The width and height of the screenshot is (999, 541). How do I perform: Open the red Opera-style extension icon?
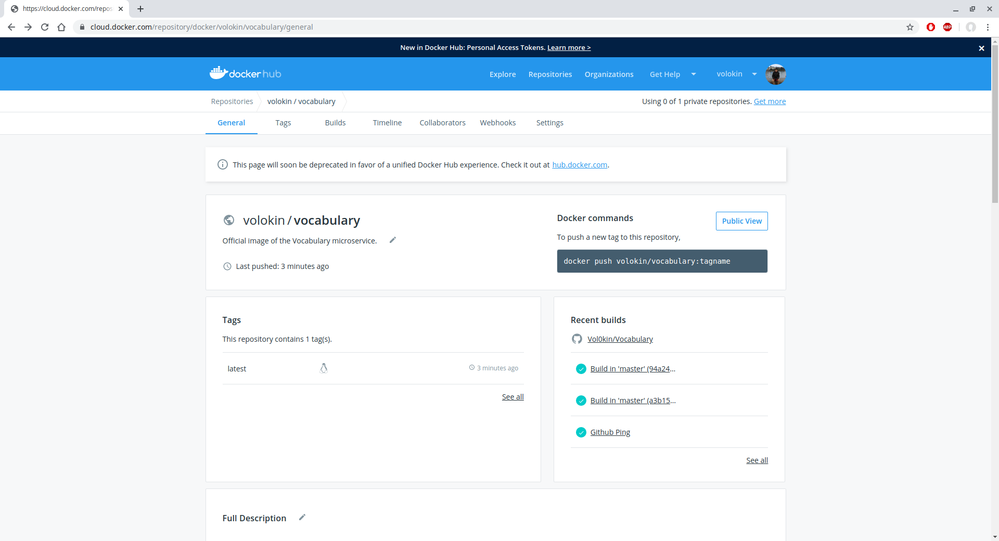[x=931, y=27]
